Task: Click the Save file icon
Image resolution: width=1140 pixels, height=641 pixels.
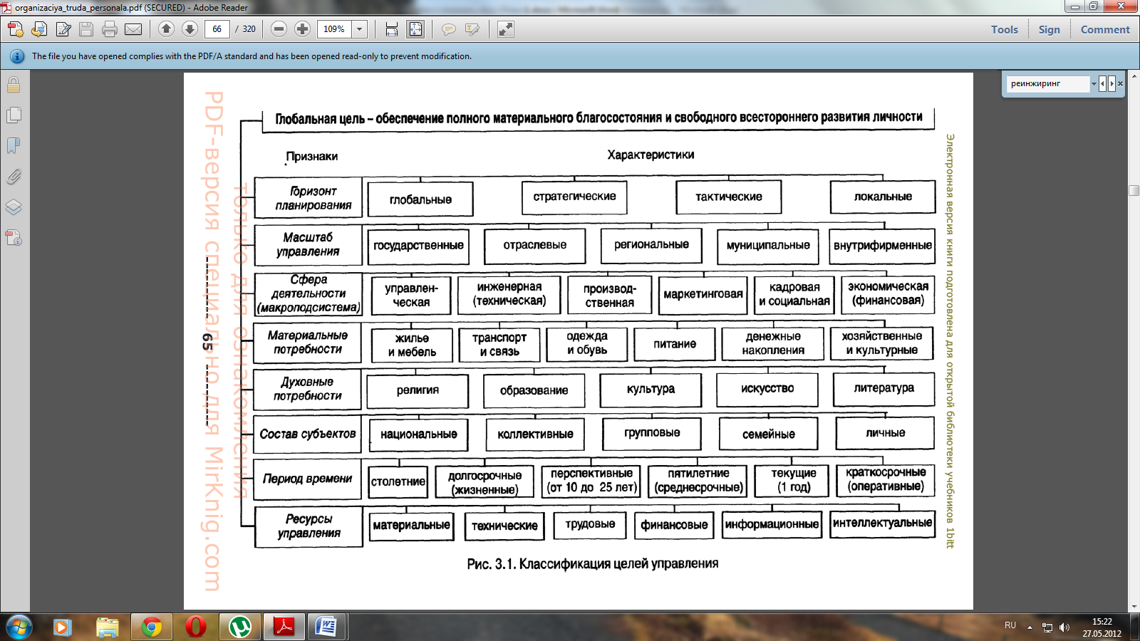Action: coord(86,29)
